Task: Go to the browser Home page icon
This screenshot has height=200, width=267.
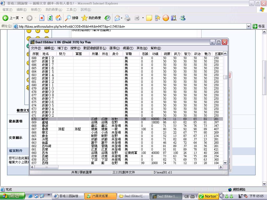Action: tap(59, 18)
